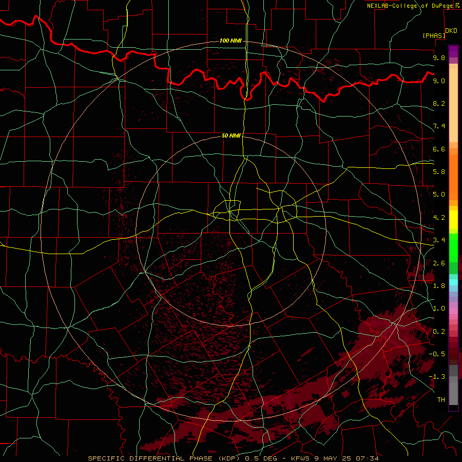The height and width of the screenshot is (462, 462).
Task: Pick the peach band of the color bar
Action: pyautogui.click(x=453, y=105)
